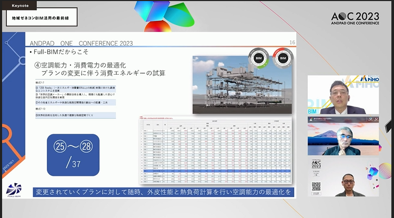Click the 'ANDPAD ONE CONFERENCE 2023' slide header
Viewport: 394px width, 218px height.
(81, 43)
